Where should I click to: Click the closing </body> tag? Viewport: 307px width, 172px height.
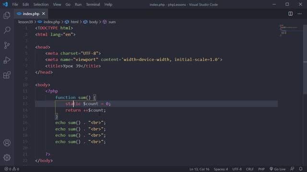[44, 161]
